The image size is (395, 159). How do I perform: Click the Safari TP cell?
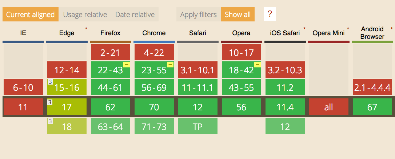point(198,126)
